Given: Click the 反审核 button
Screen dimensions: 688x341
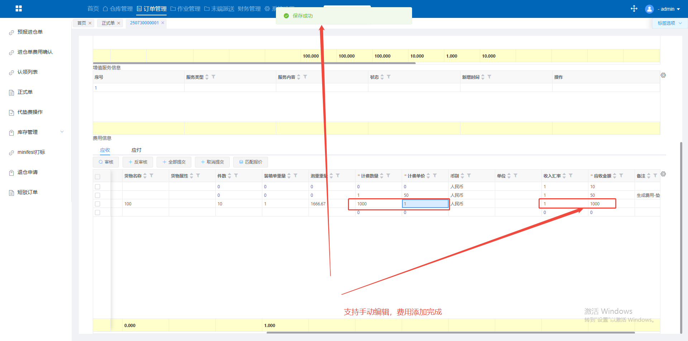Looking at the screenshot, I should pos(138,162).
